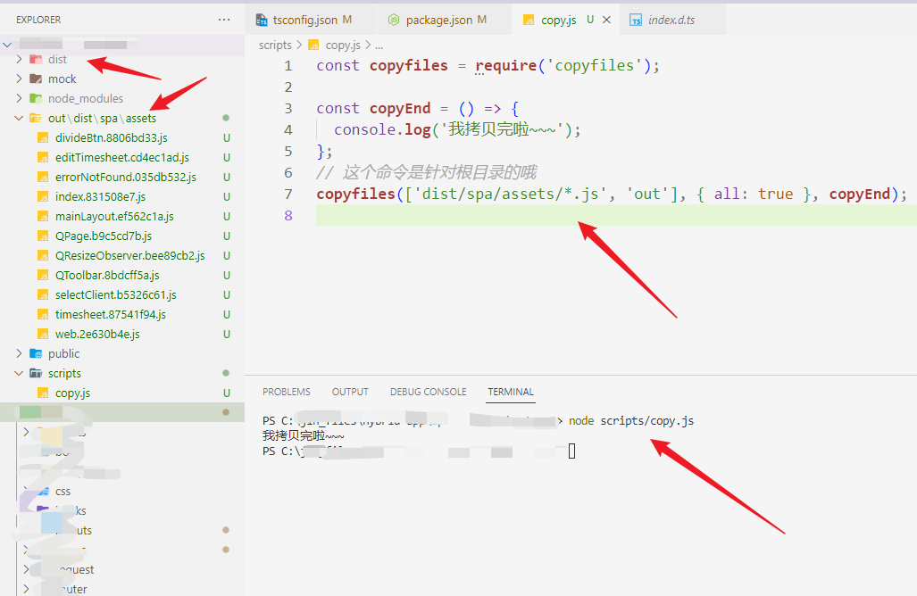Image resolution: width=917 pixels, height=596 pixels.
Task: Open errorNotFound.035db532.js file
Action: 126,177
